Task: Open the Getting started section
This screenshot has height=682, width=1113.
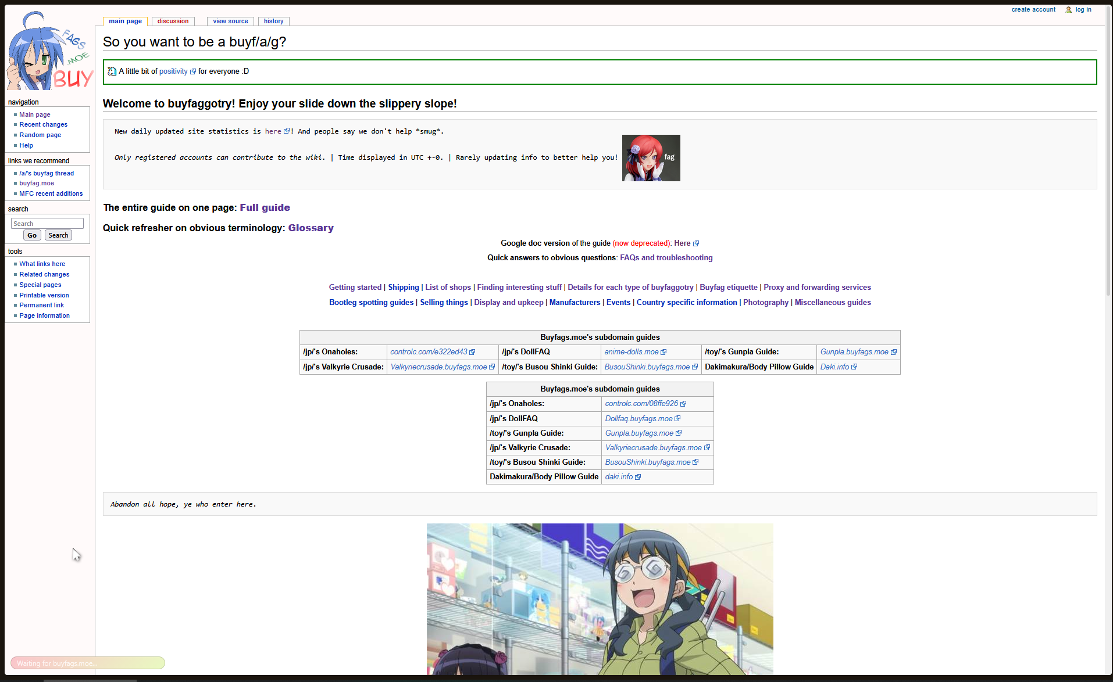Action: [355, 288]
